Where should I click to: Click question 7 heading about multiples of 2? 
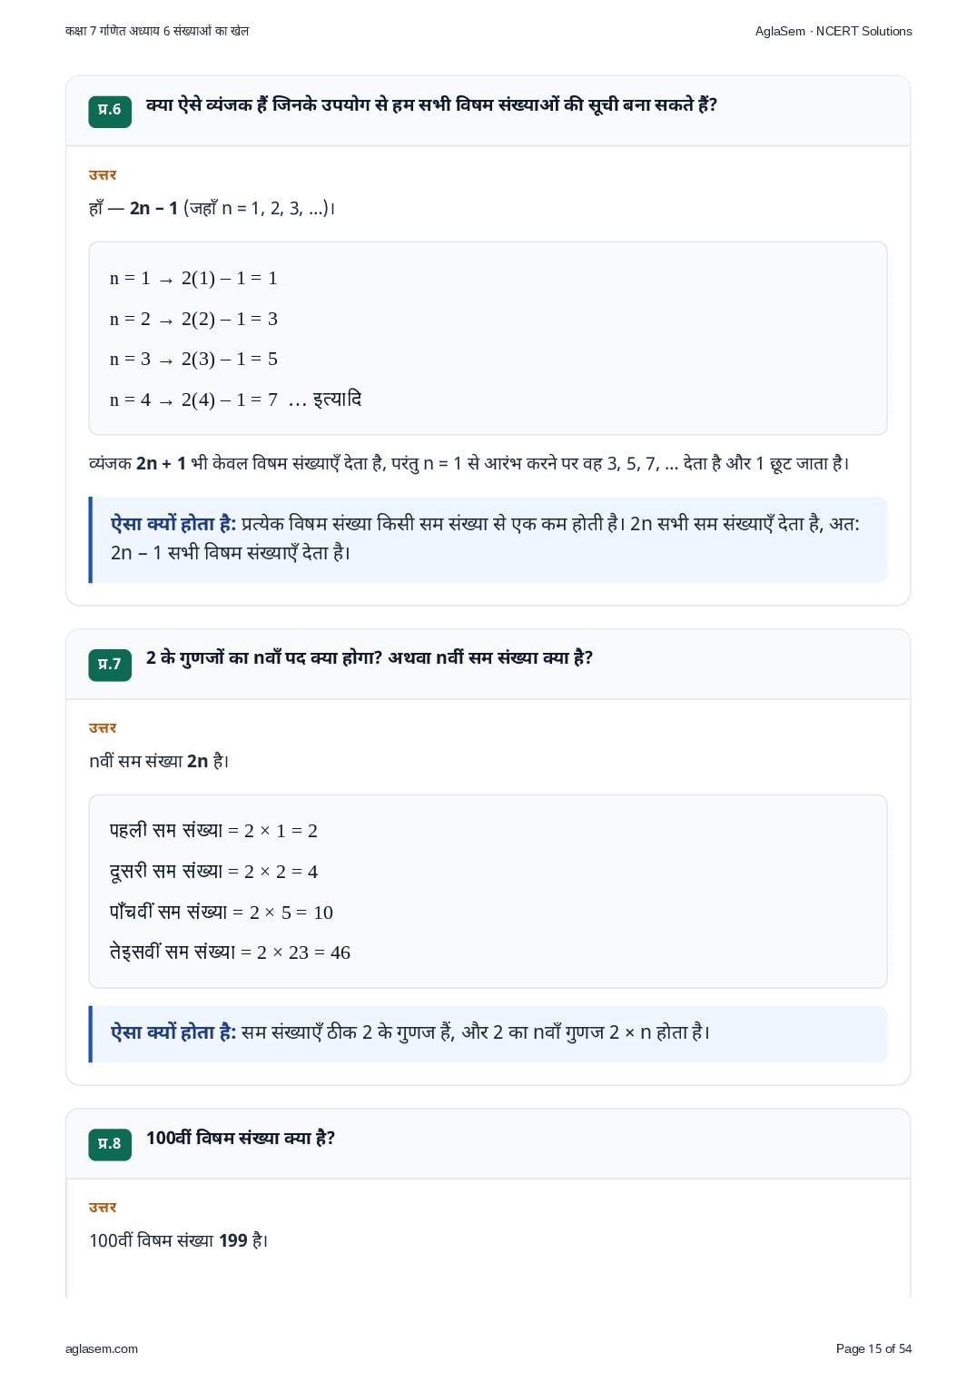pyautogui.click(x=369, y=658)
